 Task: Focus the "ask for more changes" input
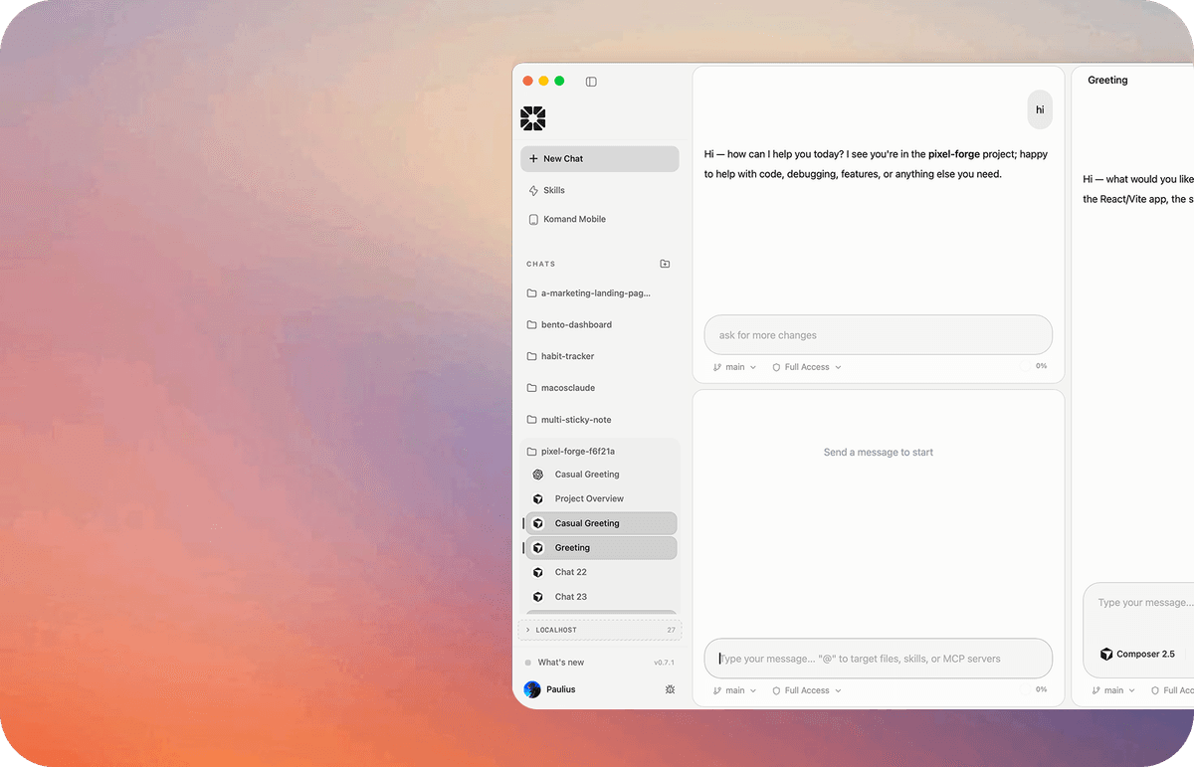[x=879, y=335]
